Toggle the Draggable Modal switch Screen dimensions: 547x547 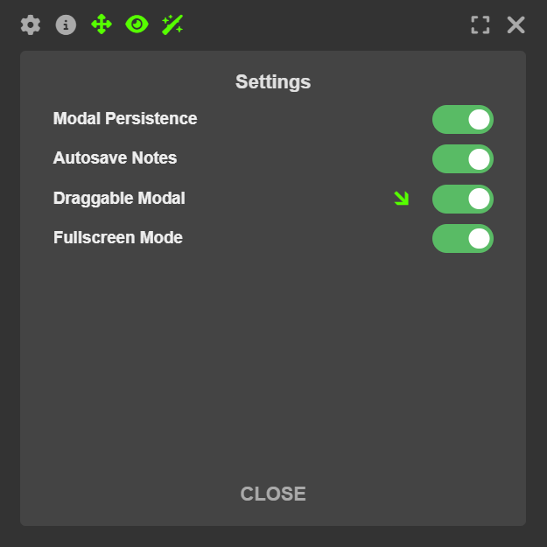[463, 199]
